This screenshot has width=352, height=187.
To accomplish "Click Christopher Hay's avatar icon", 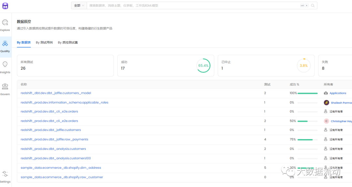I will (326, 121).
